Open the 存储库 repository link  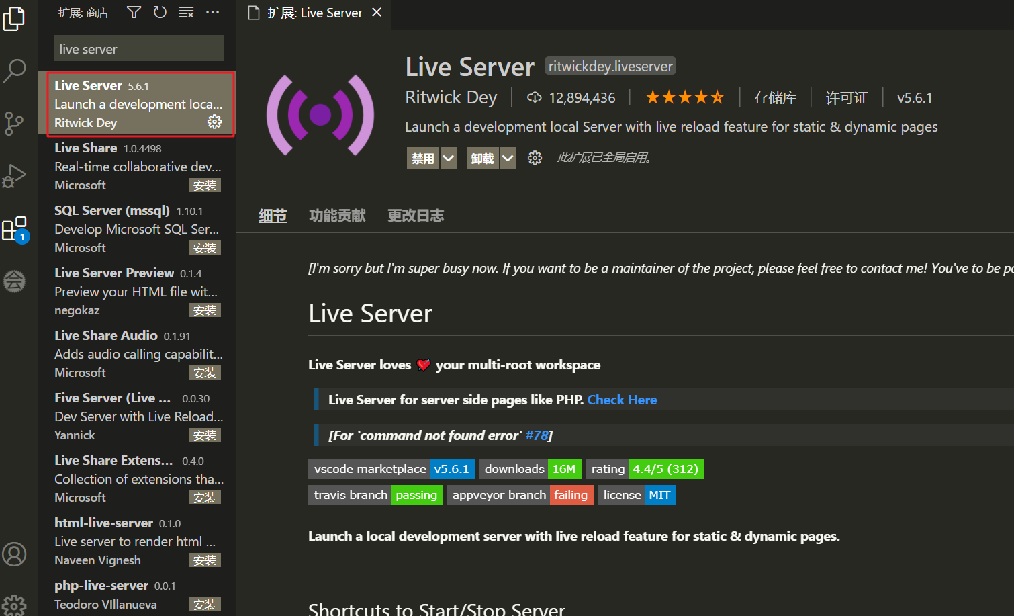[x=775, y=98]
